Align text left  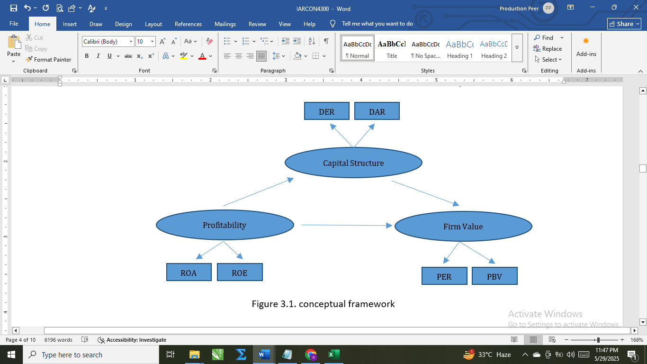click(227, 56)
